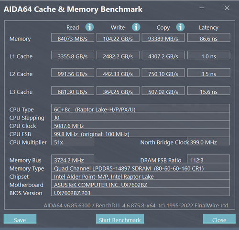Click the Copy info icon
Screen dimensions: 239x230
[180, 27]
